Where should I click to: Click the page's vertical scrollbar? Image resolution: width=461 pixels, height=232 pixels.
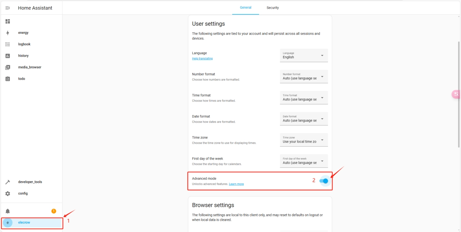click(x=458, y=95)
